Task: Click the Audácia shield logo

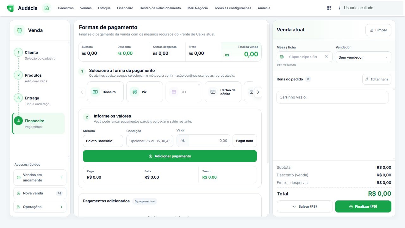Action: click(x=10, y=8)
